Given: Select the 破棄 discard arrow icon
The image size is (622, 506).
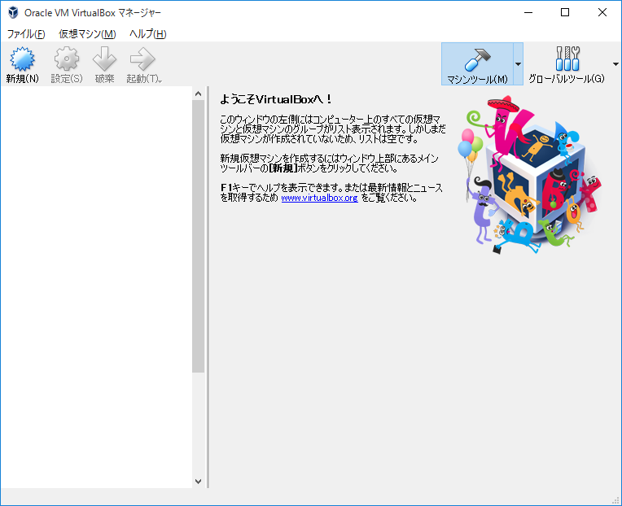Looking at the screenshot, I should click(x=104, y=64).
